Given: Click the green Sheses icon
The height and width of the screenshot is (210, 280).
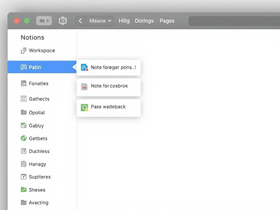Looking at the screenshot, I should (24, 190).
